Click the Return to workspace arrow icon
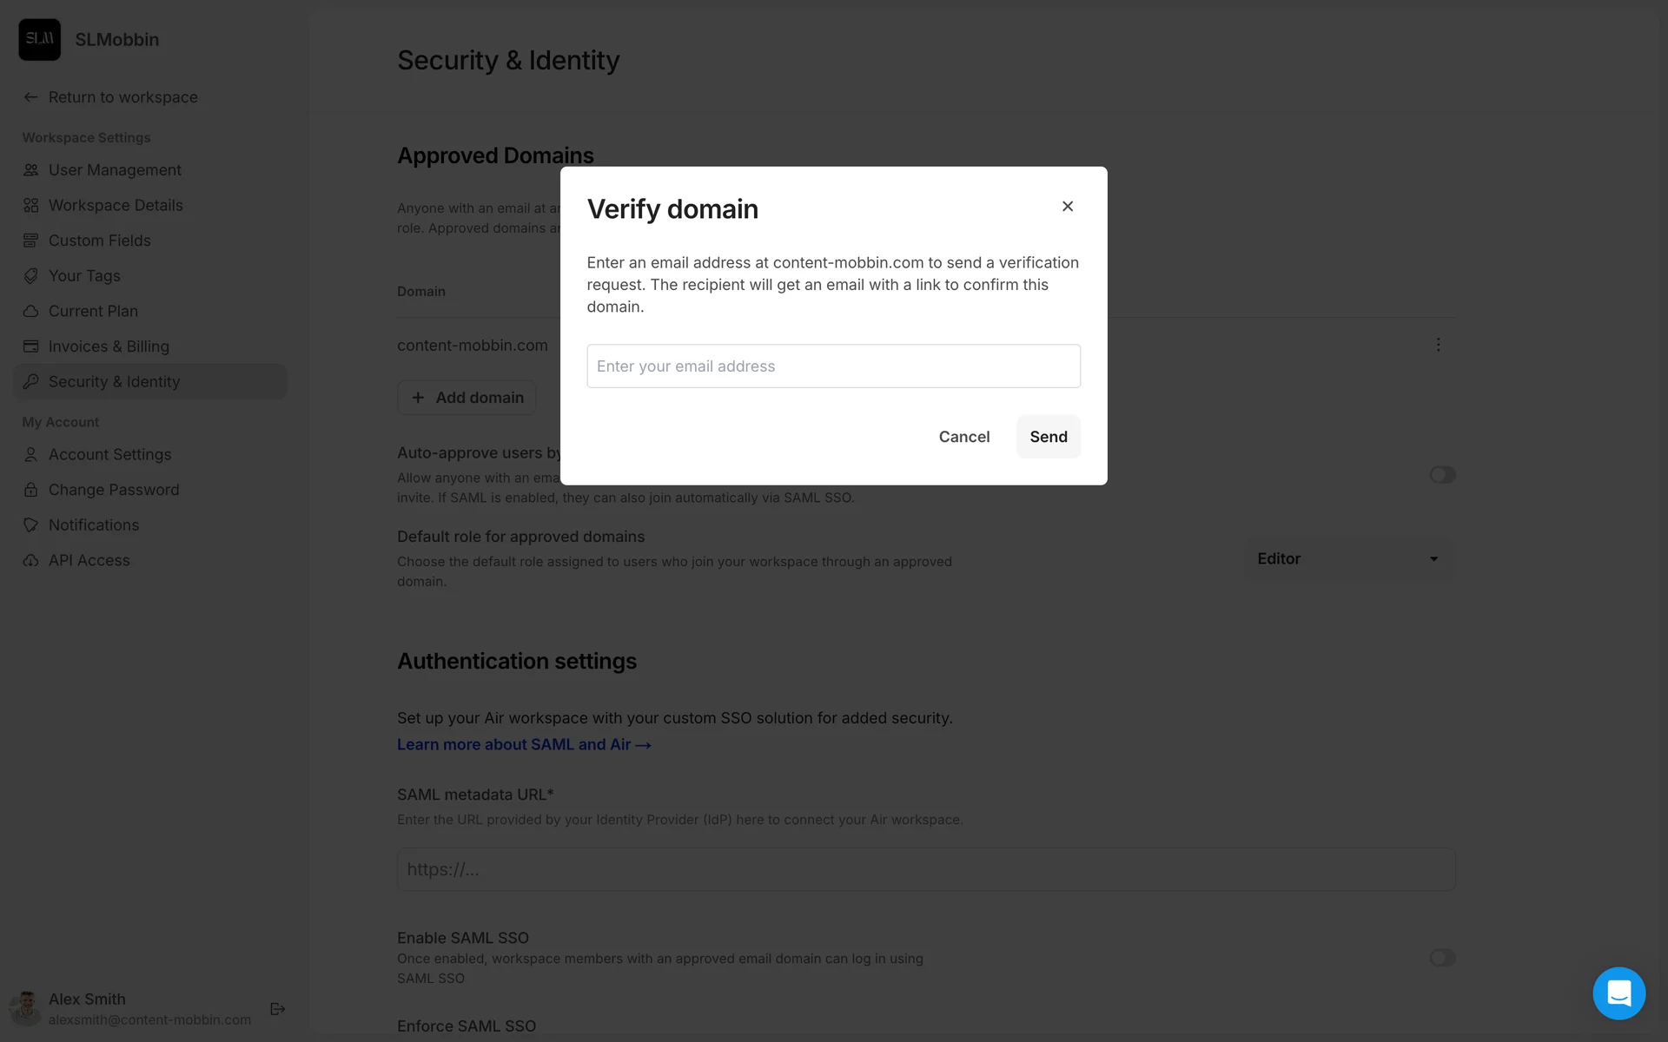Screen dimensions: 1668x1042 [31, 97]
